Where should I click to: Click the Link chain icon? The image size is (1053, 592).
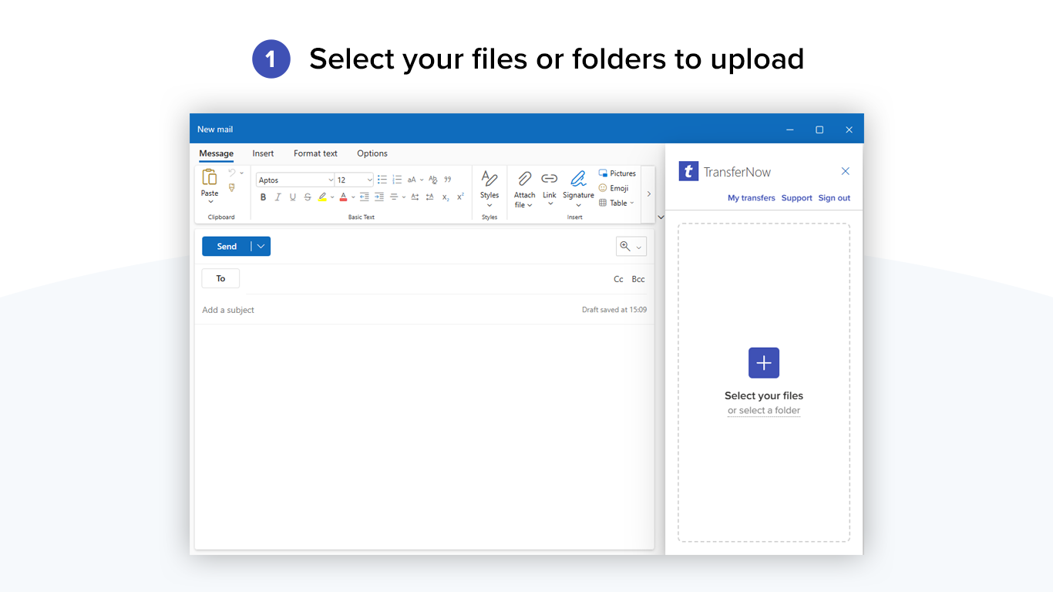tap(550, 179)
